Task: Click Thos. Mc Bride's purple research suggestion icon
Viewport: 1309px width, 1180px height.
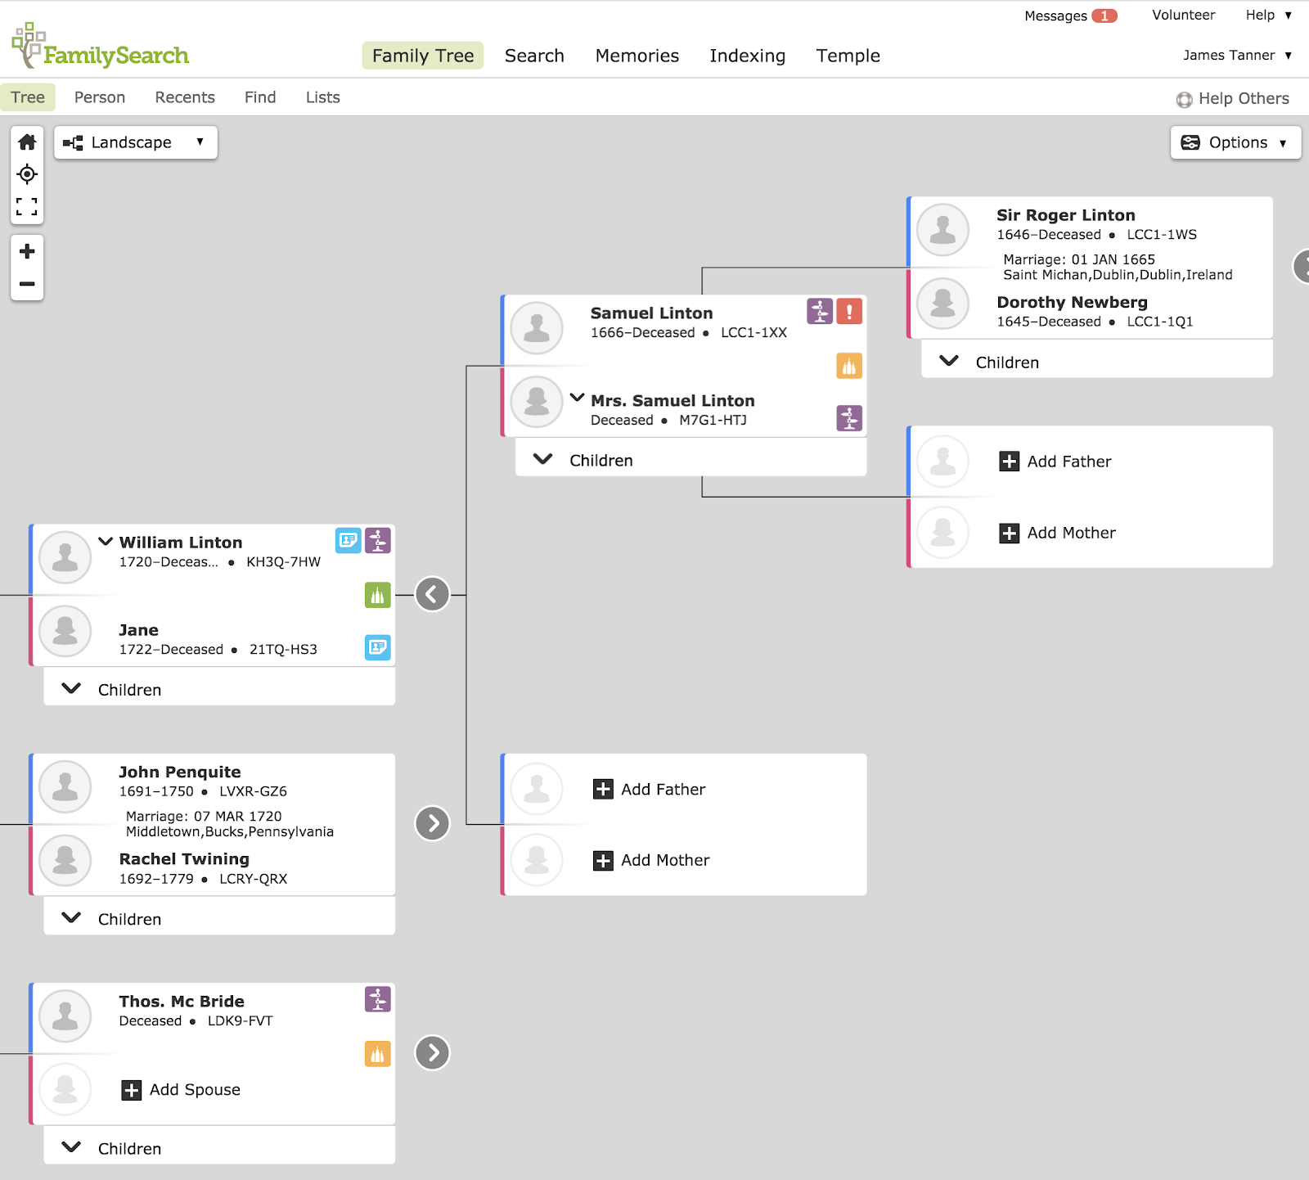Action: click(x=377, y=999)
